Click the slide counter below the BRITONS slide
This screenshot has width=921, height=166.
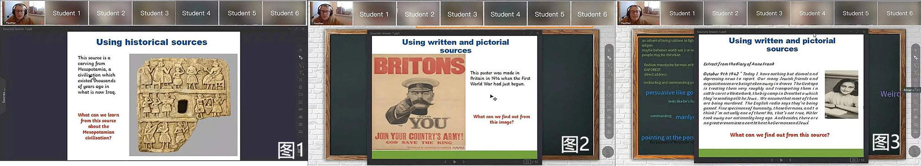click(531, 162)
